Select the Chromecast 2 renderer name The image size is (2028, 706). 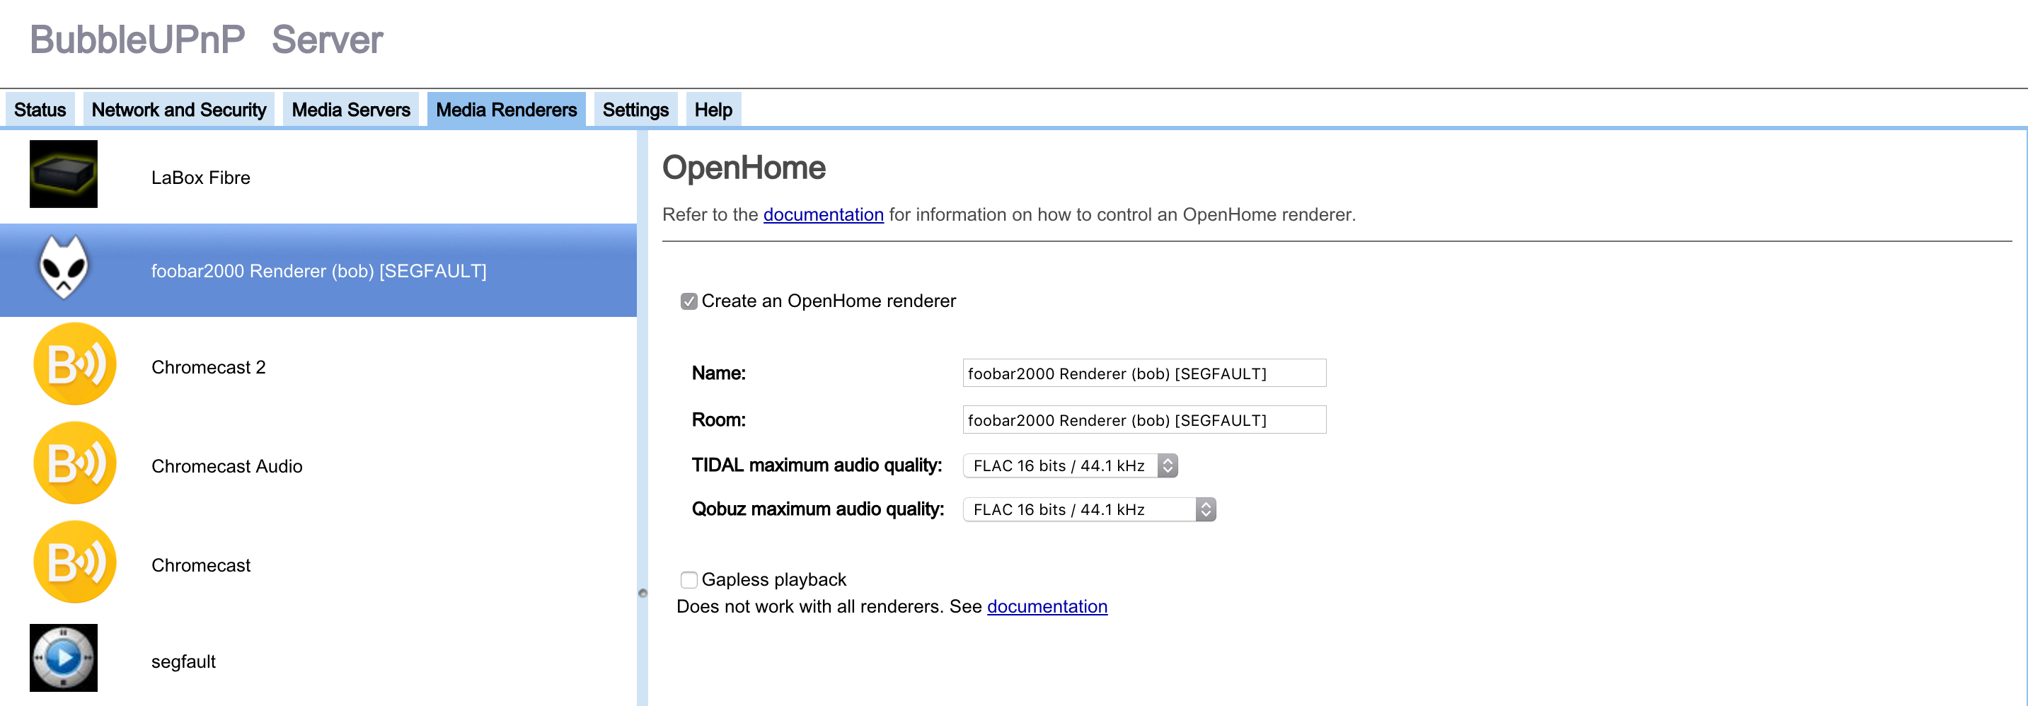point(209,368)
